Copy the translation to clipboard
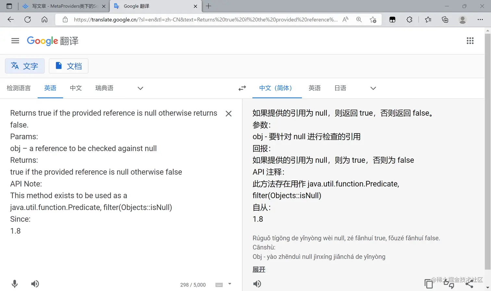 429,284
